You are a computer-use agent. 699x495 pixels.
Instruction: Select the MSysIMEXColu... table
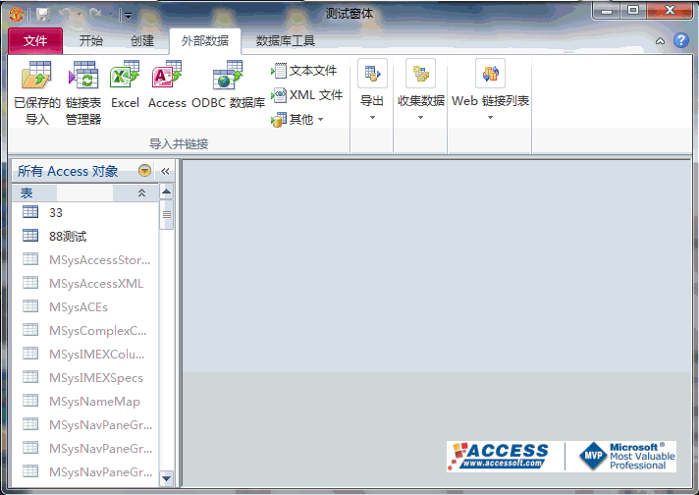pos(85,355)
